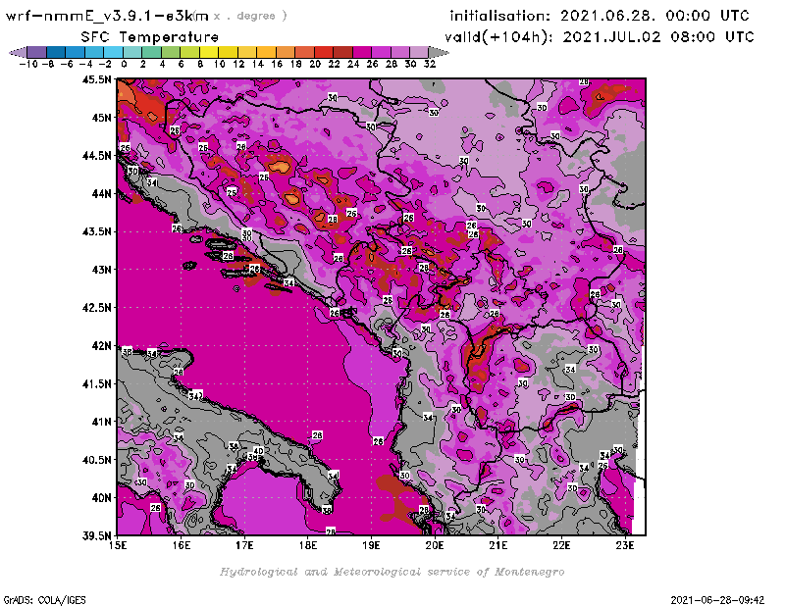Click the 12 label on the color legend
The height and width of the screenshot is (606, 785).
point(238,64)
